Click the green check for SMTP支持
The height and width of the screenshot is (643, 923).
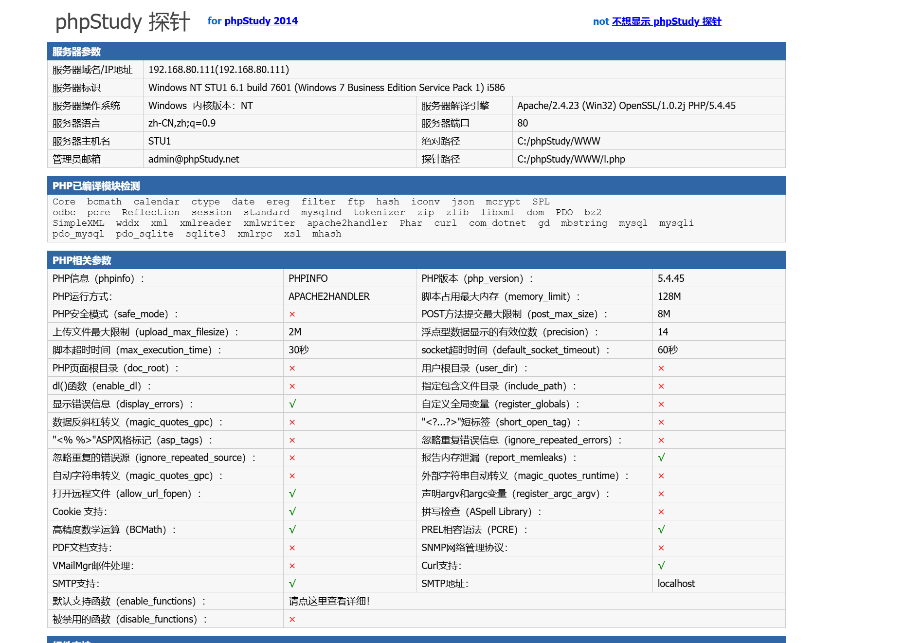(292, 584)
